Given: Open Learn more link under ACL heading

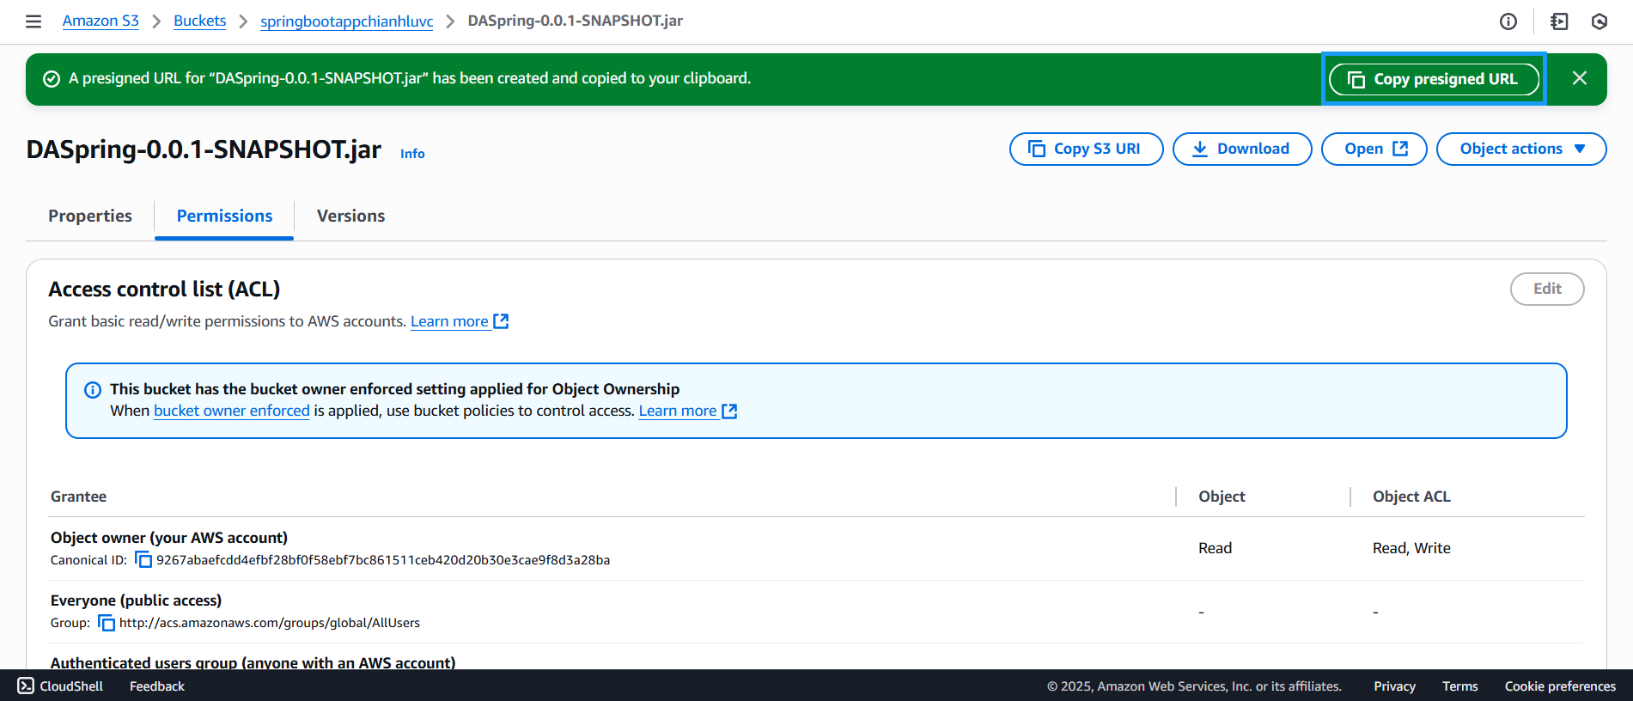Looking at the screenshot, I should 460,321.
